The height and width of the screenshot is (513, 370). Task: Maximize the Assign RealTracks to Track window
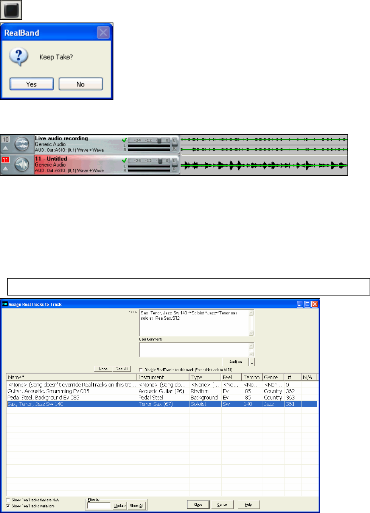tap(307, 304)
